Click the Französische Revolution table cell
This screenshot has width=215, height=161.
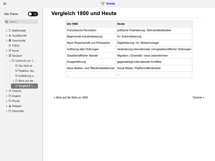pos(91,30)
